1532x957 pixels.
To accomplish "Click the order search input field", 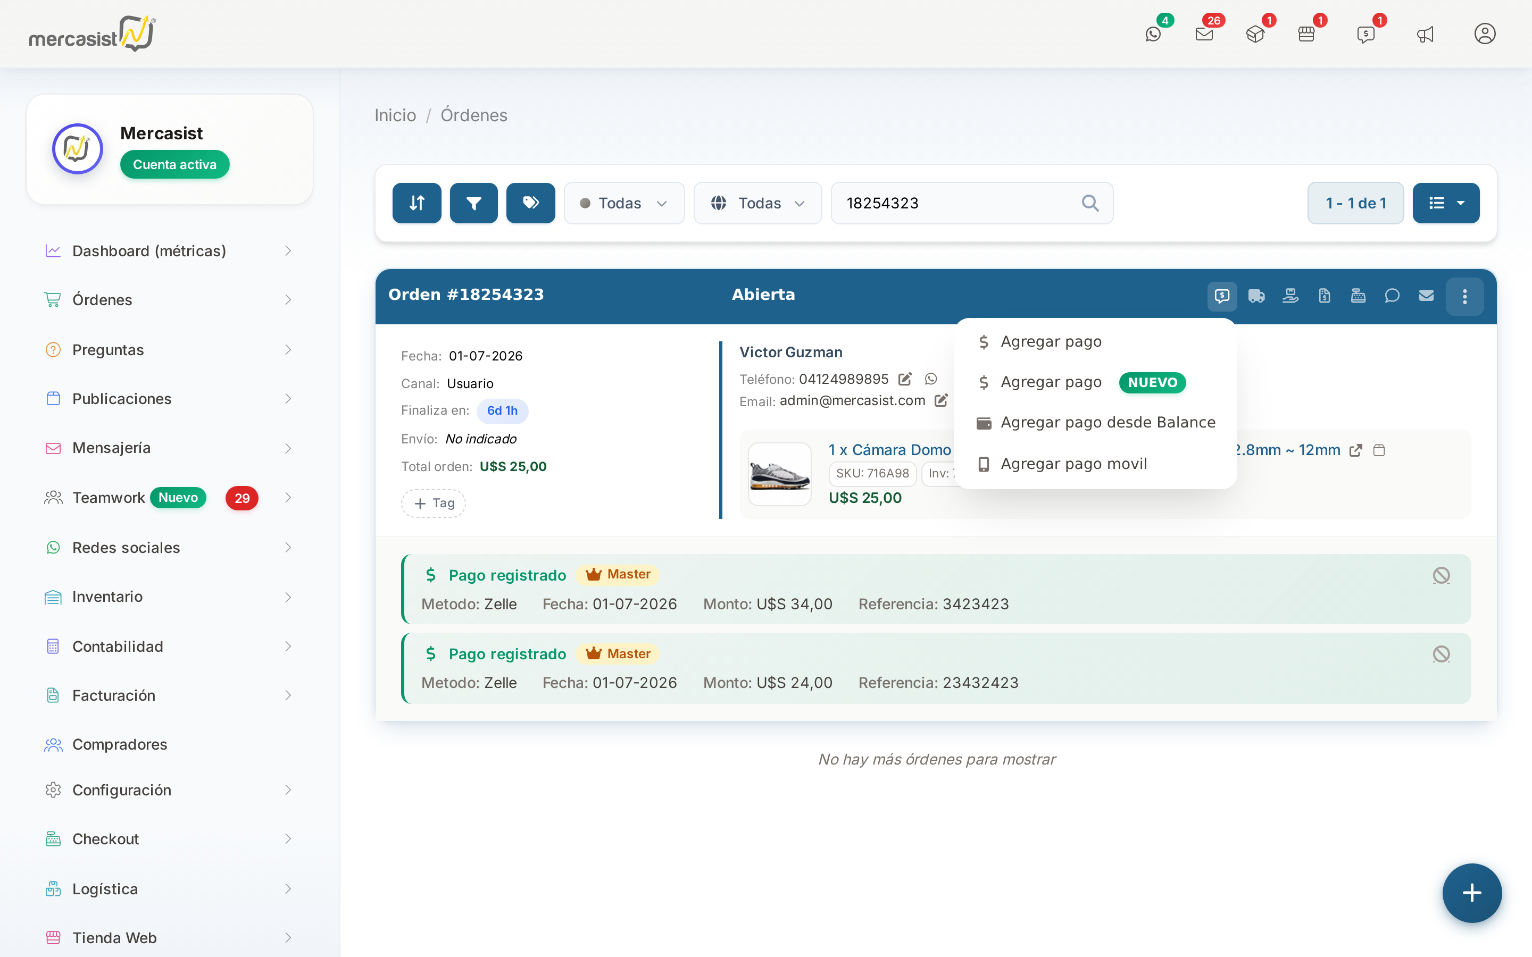I will click(x=972, y=203).
